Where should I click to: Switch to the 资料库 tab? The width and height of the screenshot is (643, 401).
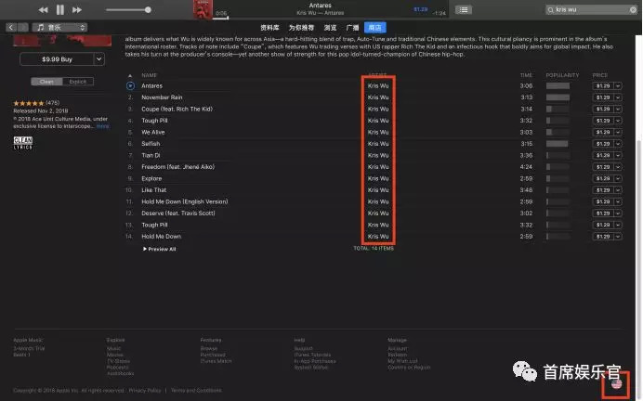tap(269, 28)
